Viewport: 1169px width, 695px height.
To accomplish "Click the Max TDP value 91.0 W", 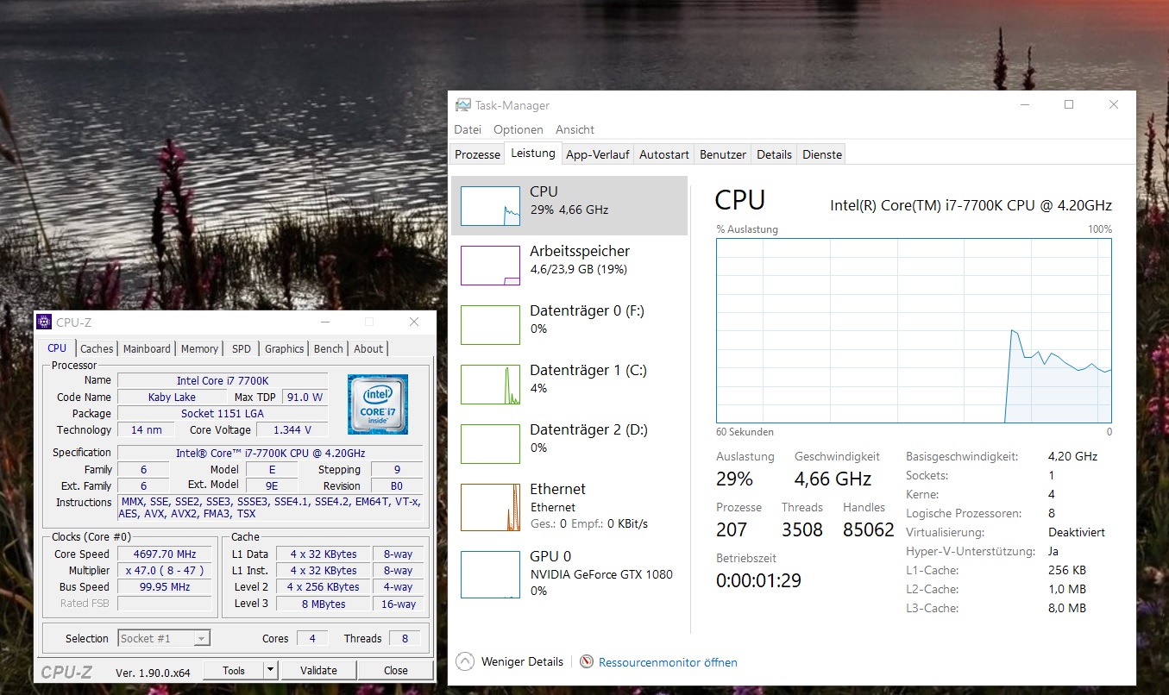I will [x=305, y=397].
